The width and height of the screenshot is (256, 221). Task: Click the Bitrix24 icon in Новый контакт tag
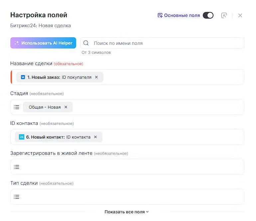click(22, 137)
